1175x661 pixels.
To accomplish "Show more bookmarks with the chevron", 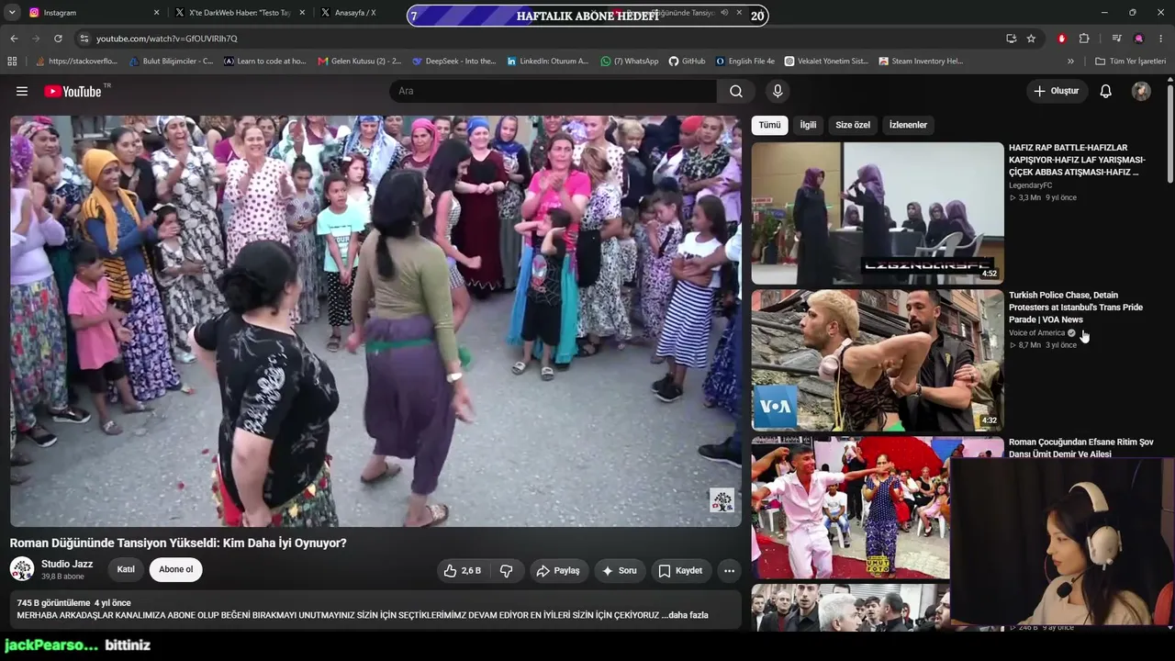I will (1070, 62).
